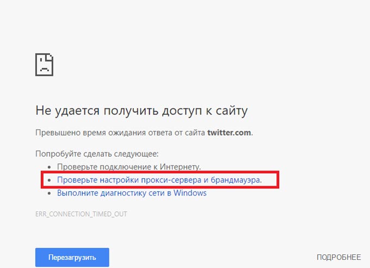The height and width of the screenshot is (268, 370).
Task: Click the line Попробуйте сделать следующее
Action: (x=97, y=154)
